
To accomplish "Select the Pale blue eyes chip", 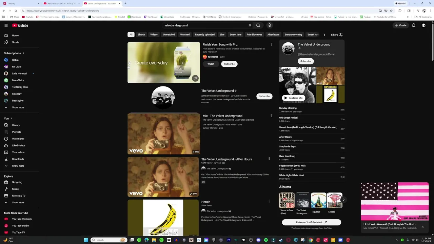I will coord(254,35).
